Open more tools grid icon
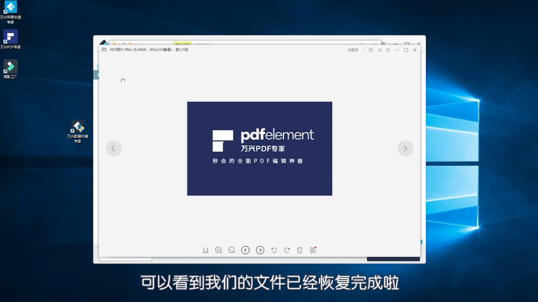Image resolution: width=538 pixels, height=302 pixels. click(x=313, y=250)
